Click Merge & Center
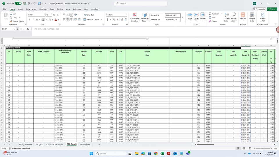 click(91, 19)
